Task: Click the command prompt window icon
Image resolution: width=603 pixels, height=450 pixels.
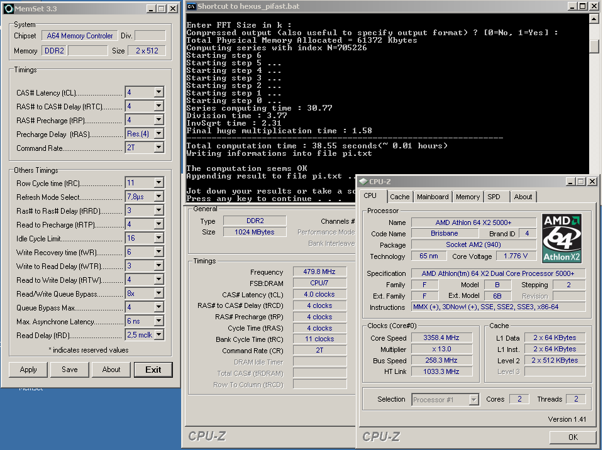Action: click(x=191, y=6)
